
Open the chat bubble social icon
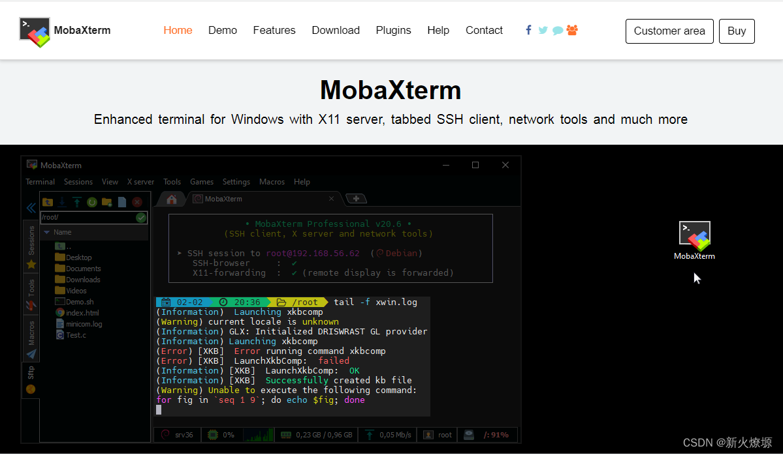558,31
